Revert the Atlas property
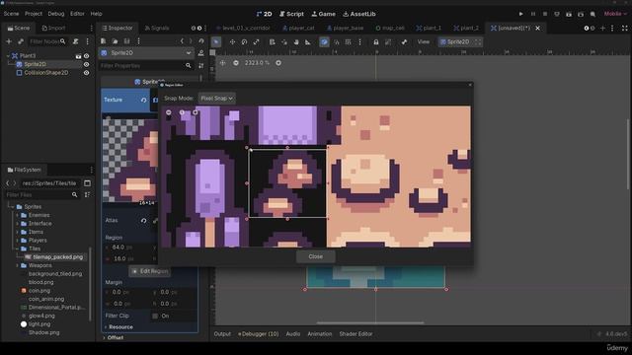632x355 pixels. click(143, 221)
